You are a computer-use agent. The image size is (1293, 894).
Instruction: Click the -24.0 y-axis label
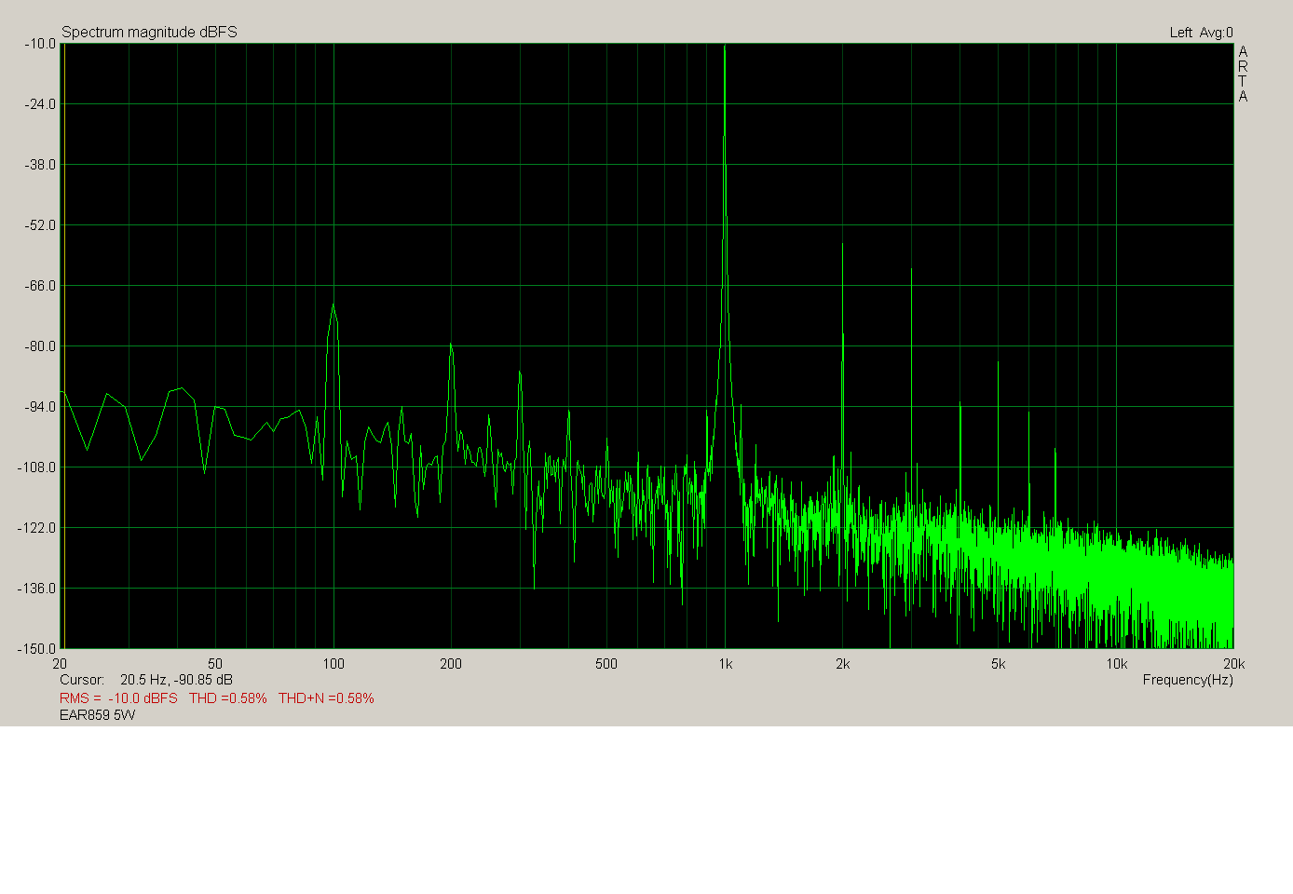tap(40, 103)
